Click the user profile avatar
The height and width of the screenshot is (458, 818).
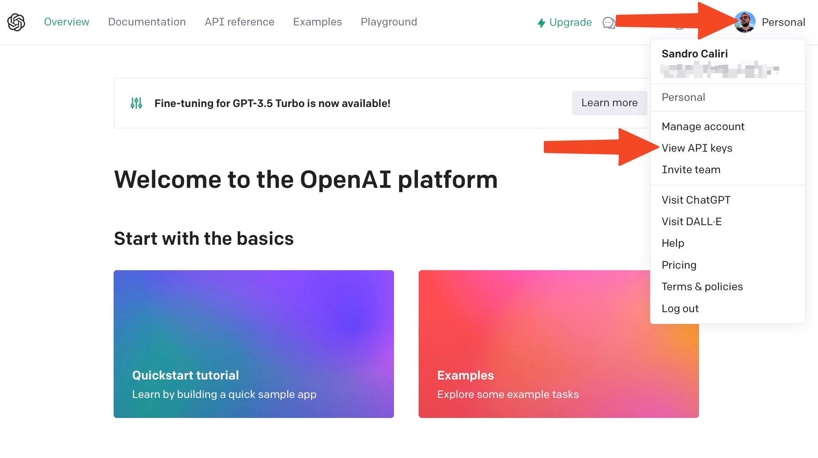tap(745, 22)
